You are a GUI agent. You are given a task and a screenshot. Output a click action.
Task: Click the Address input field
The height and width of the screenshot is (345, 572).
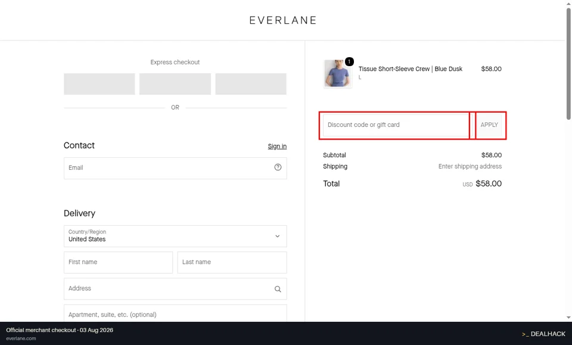tap(175, 289)
